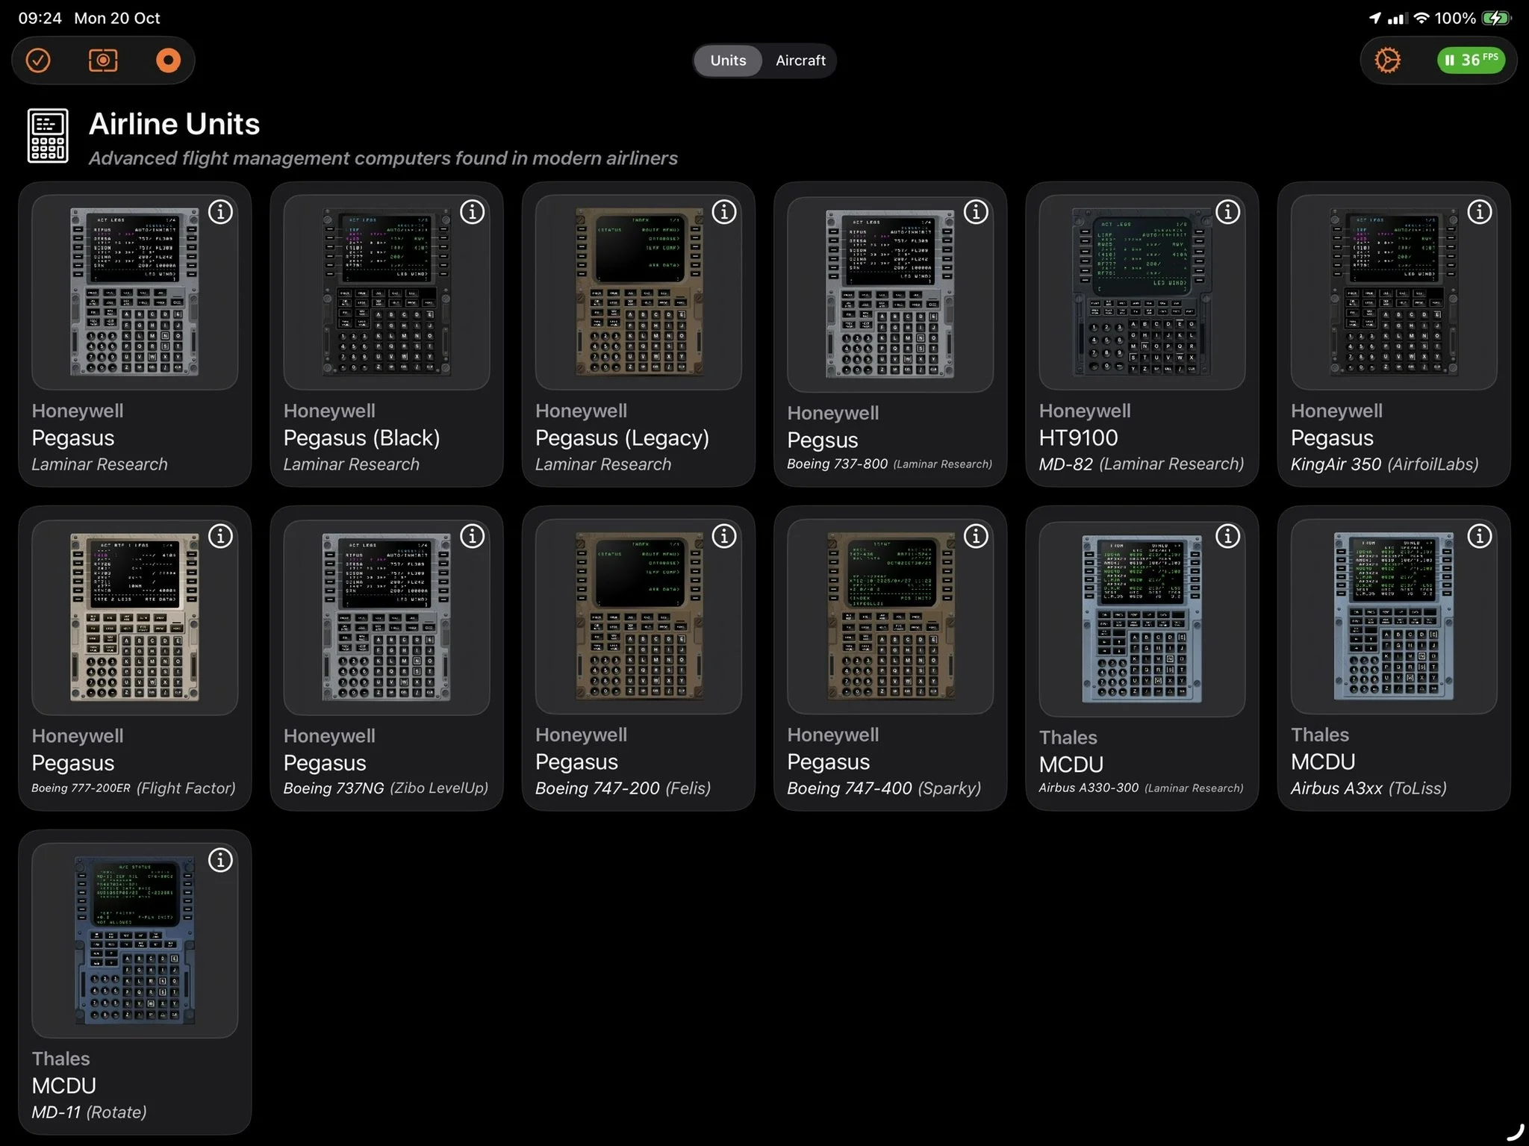Show info for Thales MCDU MD-11 unit
The image size is (1529, 1146).
tap(220, 860)
